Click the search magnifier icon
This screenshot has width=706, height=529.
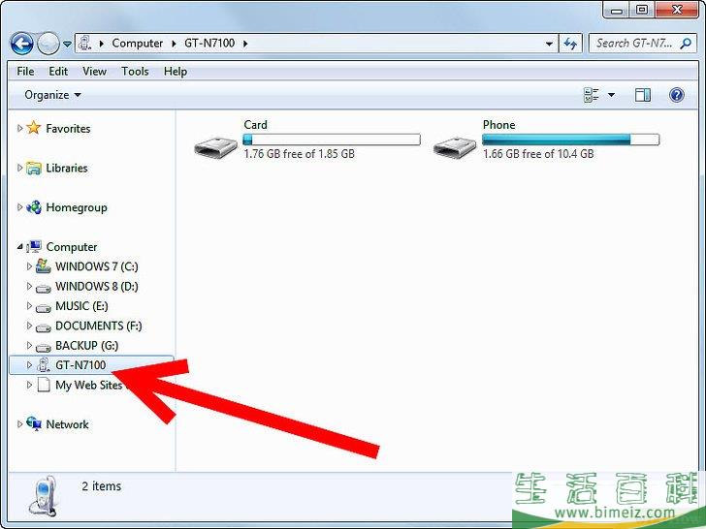pos(686,44)
